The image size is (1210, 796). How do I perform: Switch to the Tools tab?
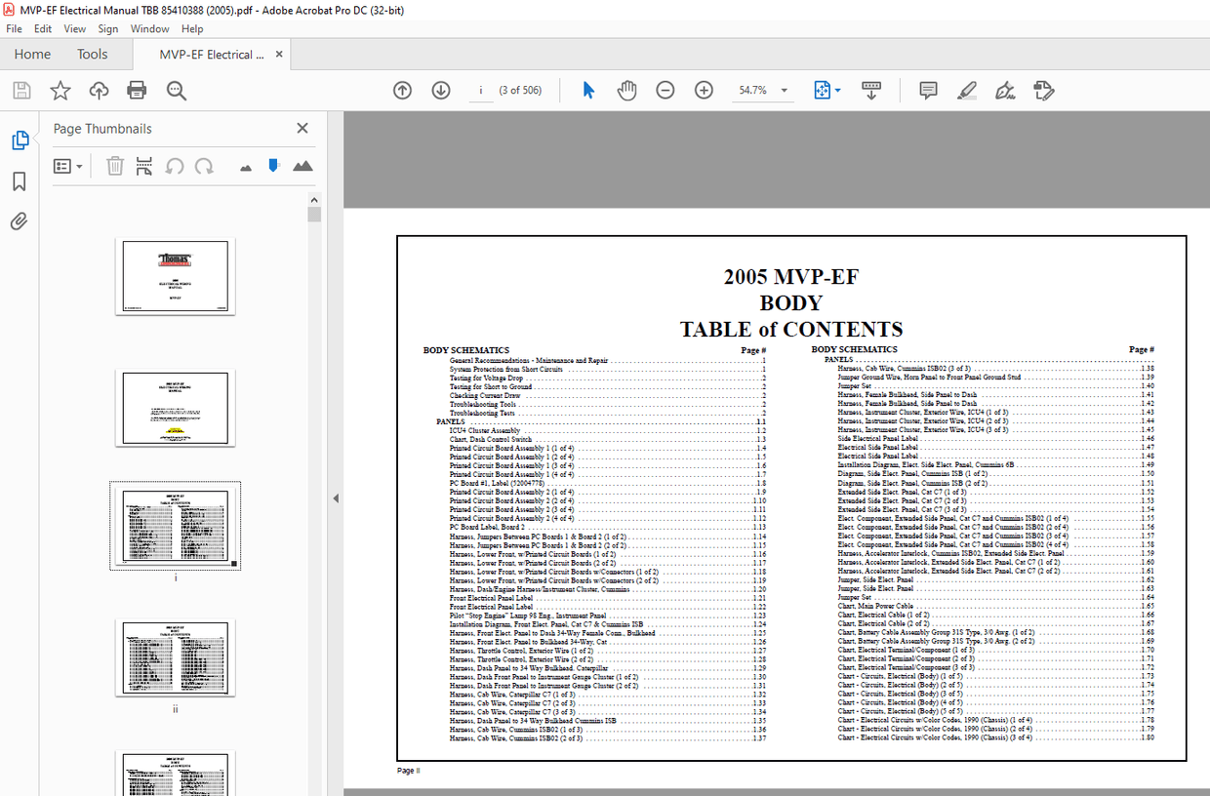(93, 55)
